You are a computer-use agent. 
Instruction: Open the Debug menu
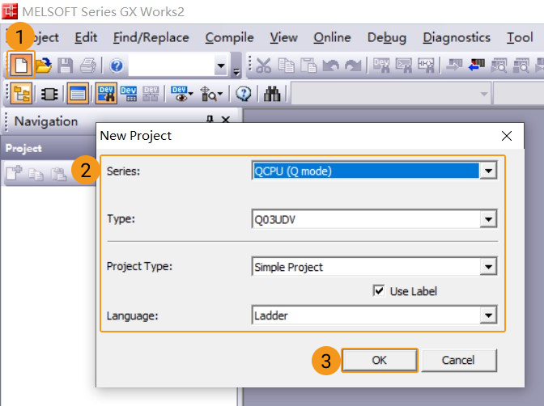tap(387, 37)
